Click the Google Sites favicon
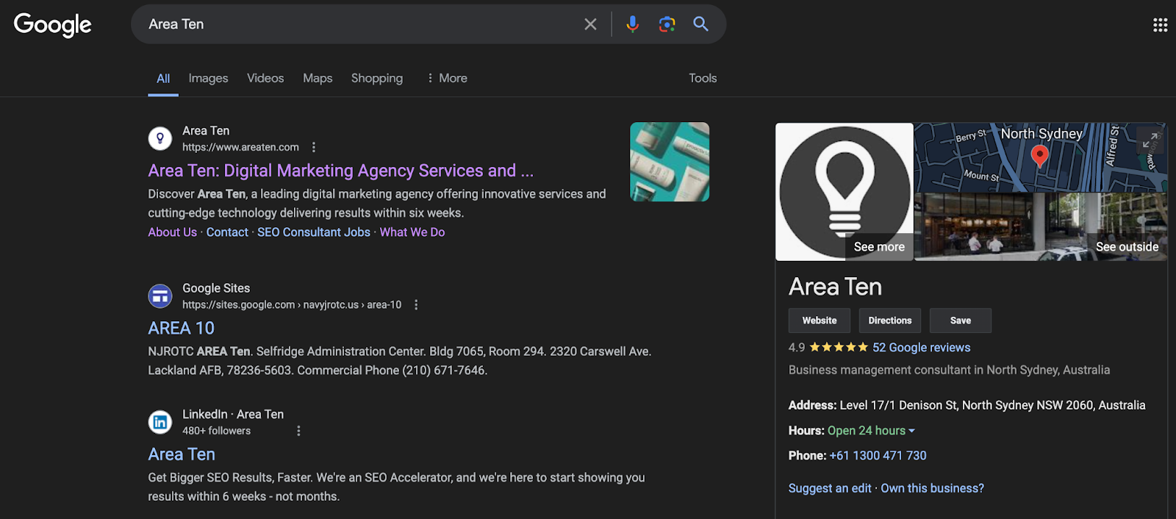This screenshot has width=1176, height=519. click(x=160, y=296)
